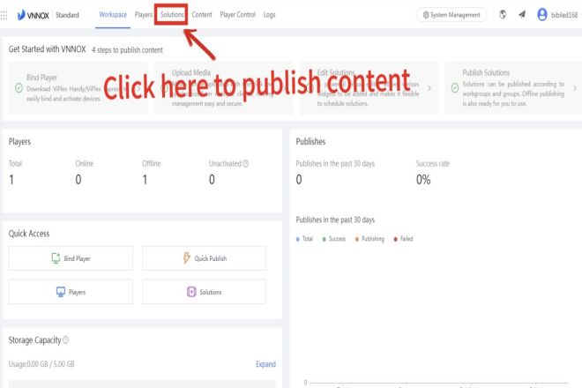Open the Player Control tab
Image resolution: width=582 pixels, height=388 pixels.
238,15
